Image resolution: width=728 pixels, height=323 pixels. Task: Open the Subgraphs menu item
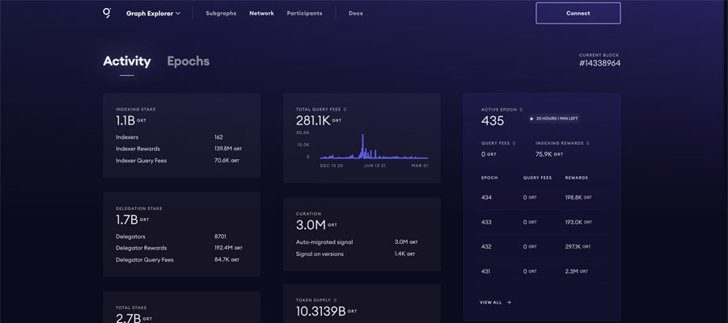coord(221,14)
